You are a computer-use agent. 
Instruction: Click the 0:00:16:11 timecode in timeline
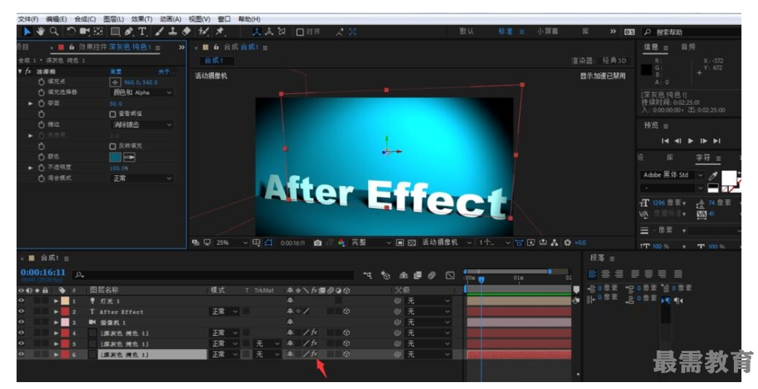click(x=43, y=272)
